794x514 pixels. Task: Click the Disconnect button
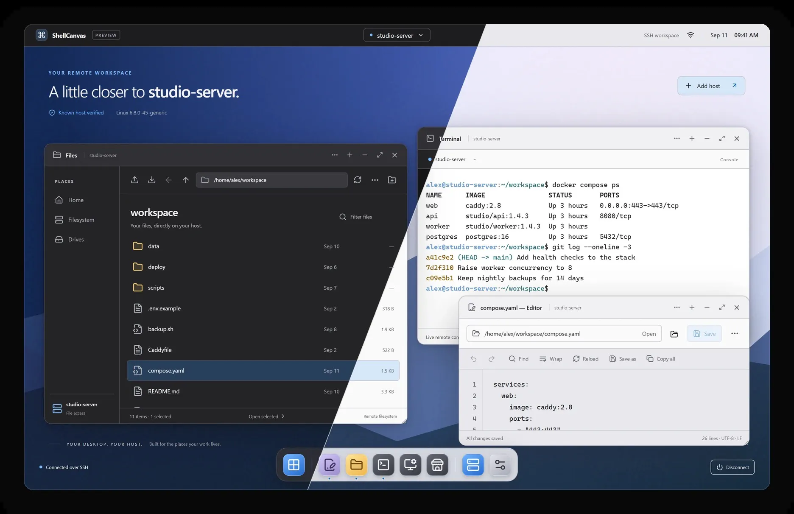tap(732, 467)
